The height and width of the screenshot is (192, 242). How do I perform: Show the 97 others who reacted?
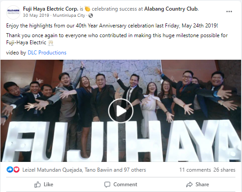click(x=135, y=170)
